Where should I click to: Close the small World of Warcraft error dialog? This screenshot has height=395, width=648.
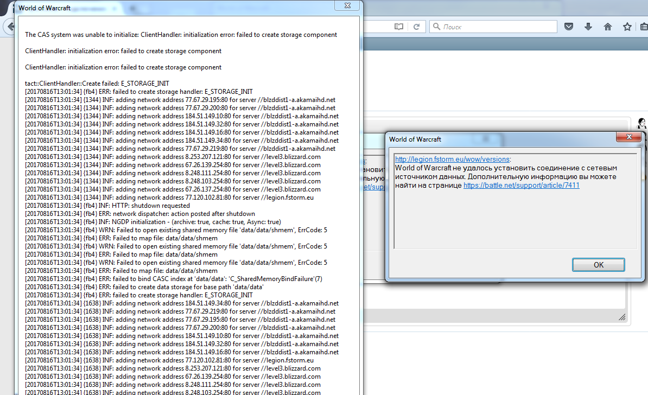pyautogui.click(x=629, y=137)
